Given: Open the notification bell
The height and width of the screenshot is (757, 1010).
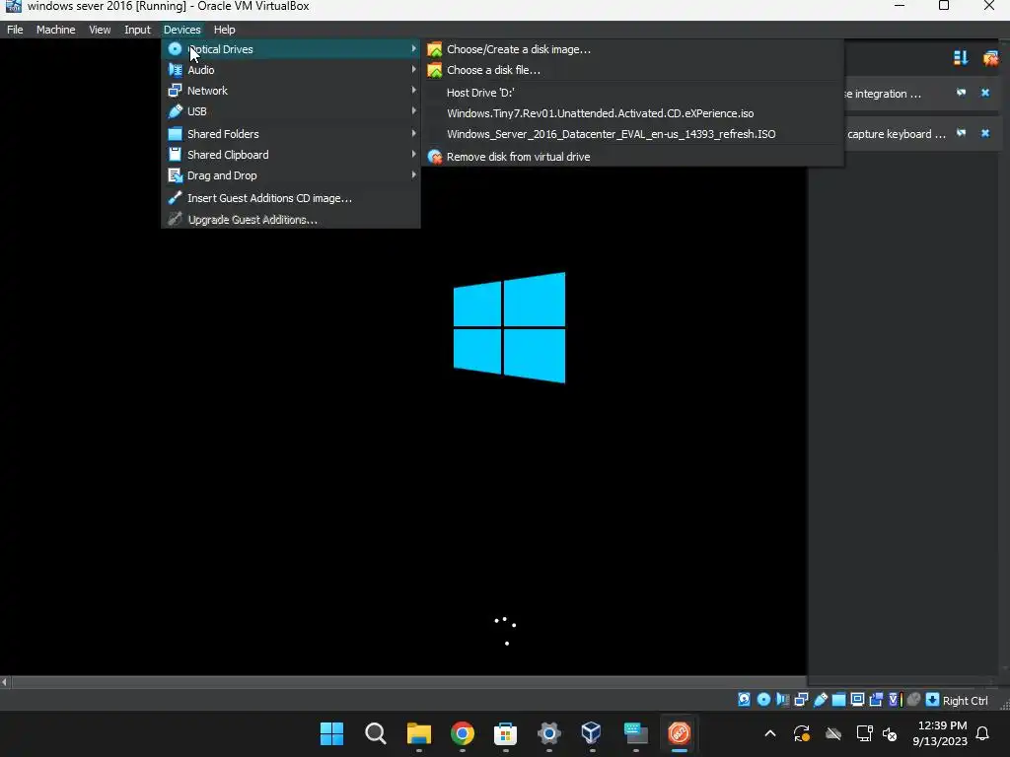Looking at the screenshot, I should 983,733.
